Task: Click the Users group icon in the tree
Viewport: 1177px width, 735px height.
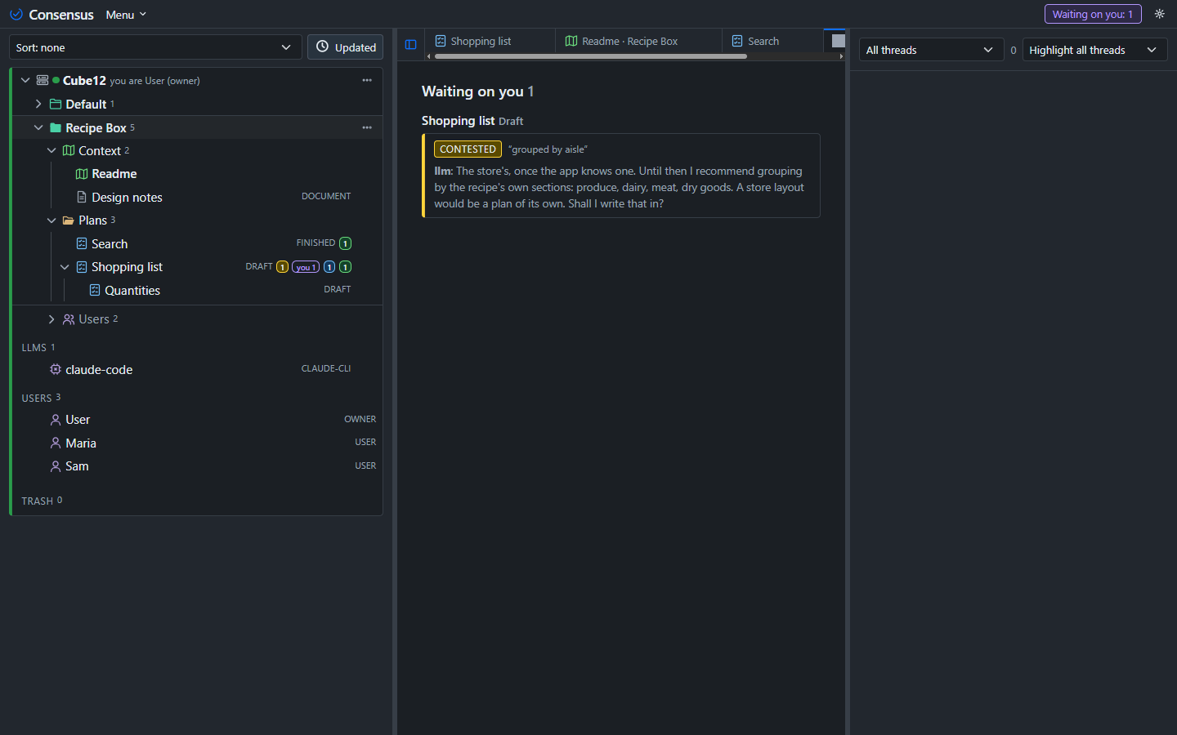Action: click(69, 319)
